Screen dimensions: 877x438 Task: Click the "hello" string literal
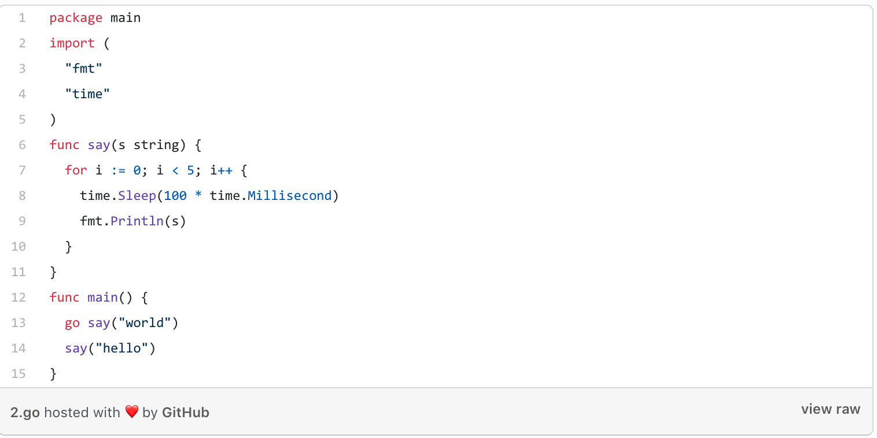(122, 348)
